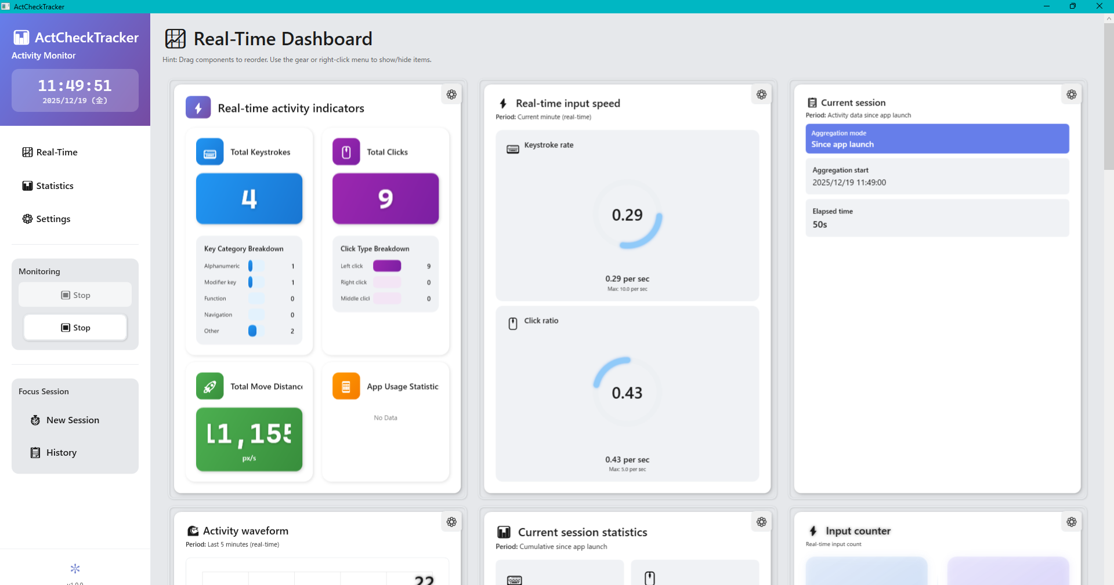This screenshot has height=585, width=1114.
Task: Click the Keystroke rate circular gauge
Action: (627, 215)
